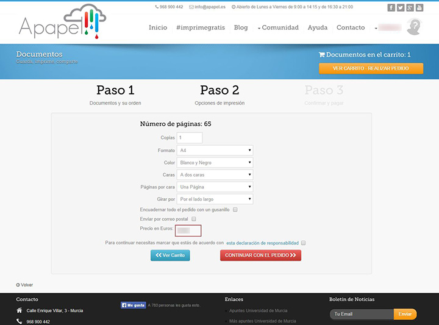Screen dimensions: 439x325
Task: Open the Comunidad menu
Action: coord(278,28)
